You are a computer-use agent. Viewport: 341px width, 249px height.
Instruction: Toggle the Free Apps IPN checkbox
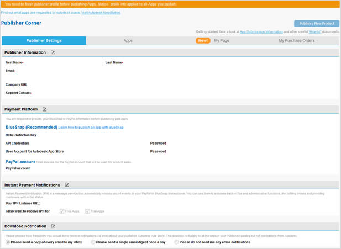[62, 211]
